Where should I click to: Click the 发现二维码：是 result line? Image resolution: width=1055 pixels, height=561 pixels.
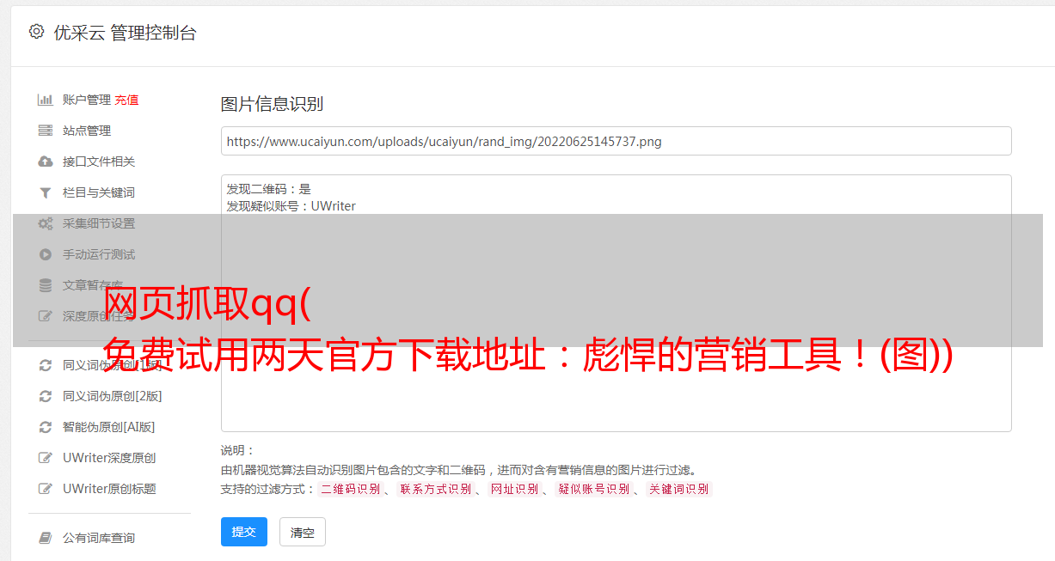(268, 189)
